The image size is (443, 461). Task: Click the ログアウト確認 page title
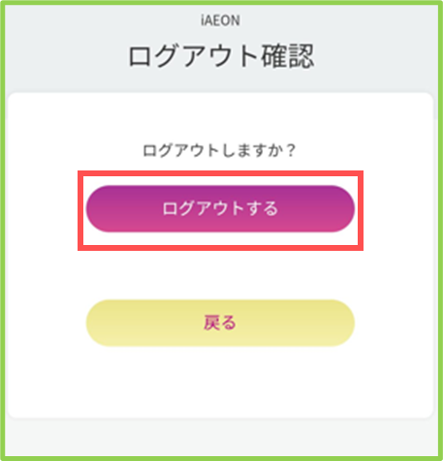point(221,55)
